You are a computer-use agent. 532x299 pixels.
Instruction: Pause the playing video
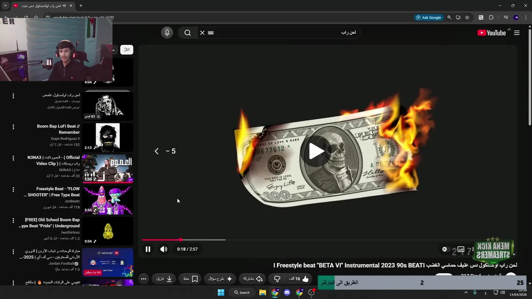(x=148, y=249)
